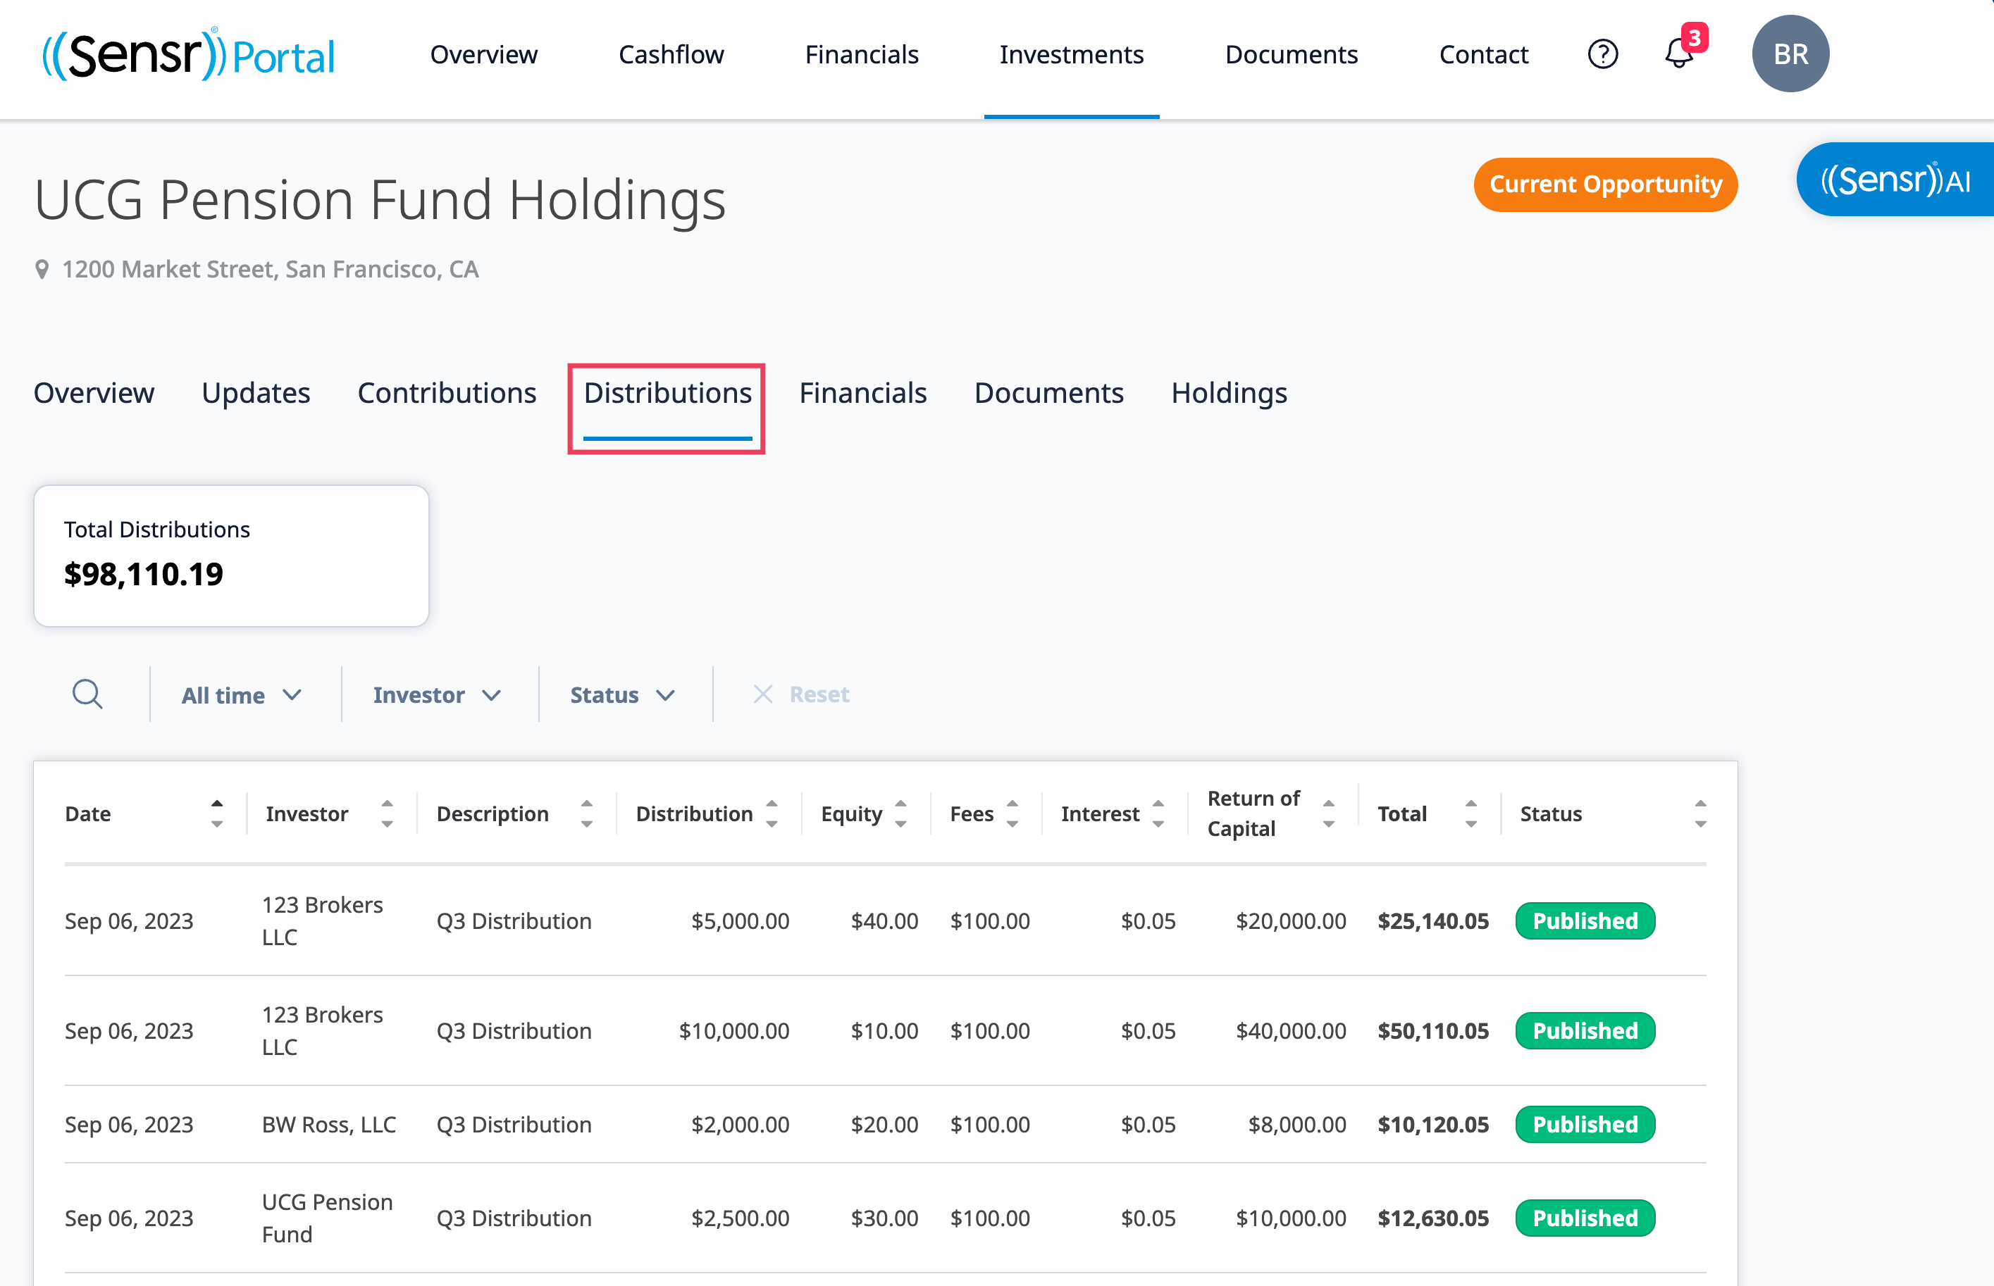
Task: Switch to the holding's Documents tab
Action: coord(1048,392)
